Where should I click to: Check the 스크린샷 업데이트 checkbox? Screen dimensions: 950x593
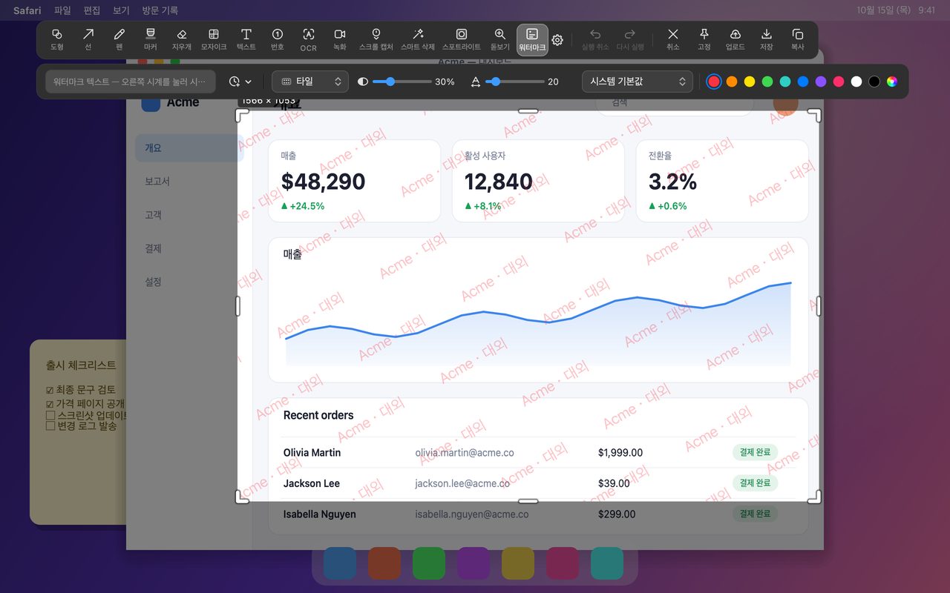tap(50, 415)
